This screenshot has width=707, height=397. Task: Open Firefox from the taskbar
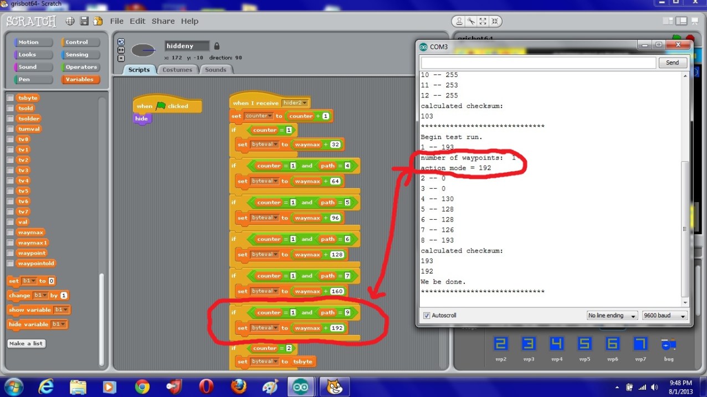(239, 386)
